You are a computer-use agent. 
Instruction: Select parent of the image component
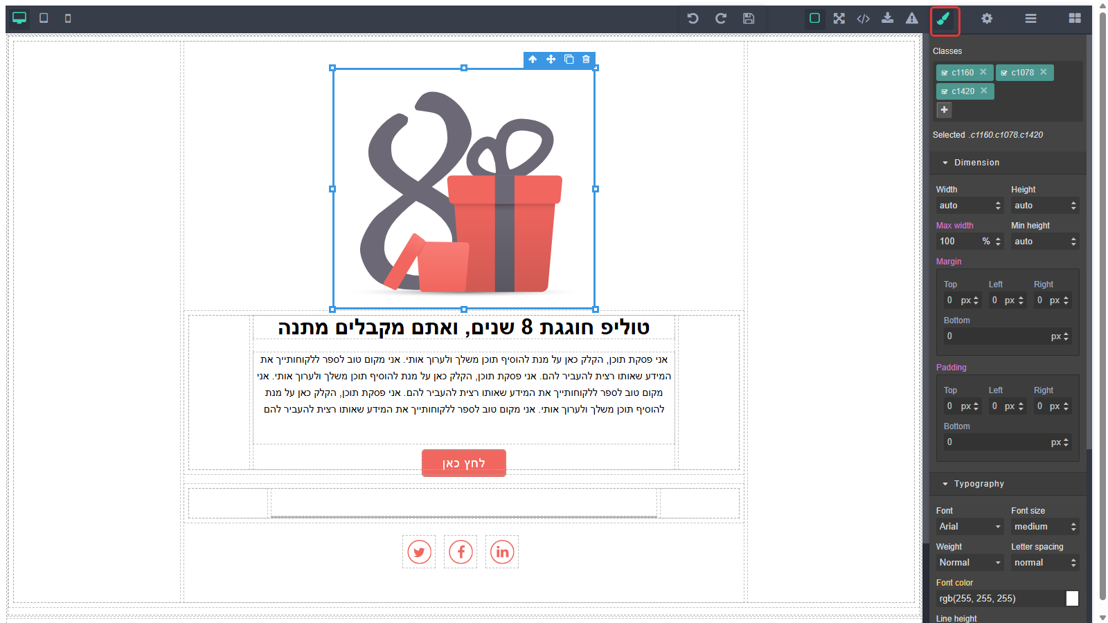click(x=533, y=60)
